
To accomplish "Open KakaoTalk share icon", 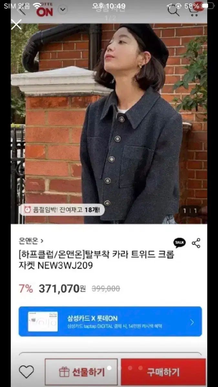I will click(x=180, y=243).
